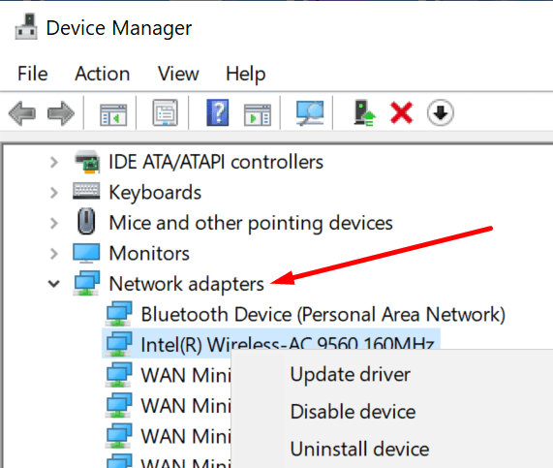This screenshot has height=468, width=553.
Task: Click the Back arrow toolbar icon
Action: point(22,113)
